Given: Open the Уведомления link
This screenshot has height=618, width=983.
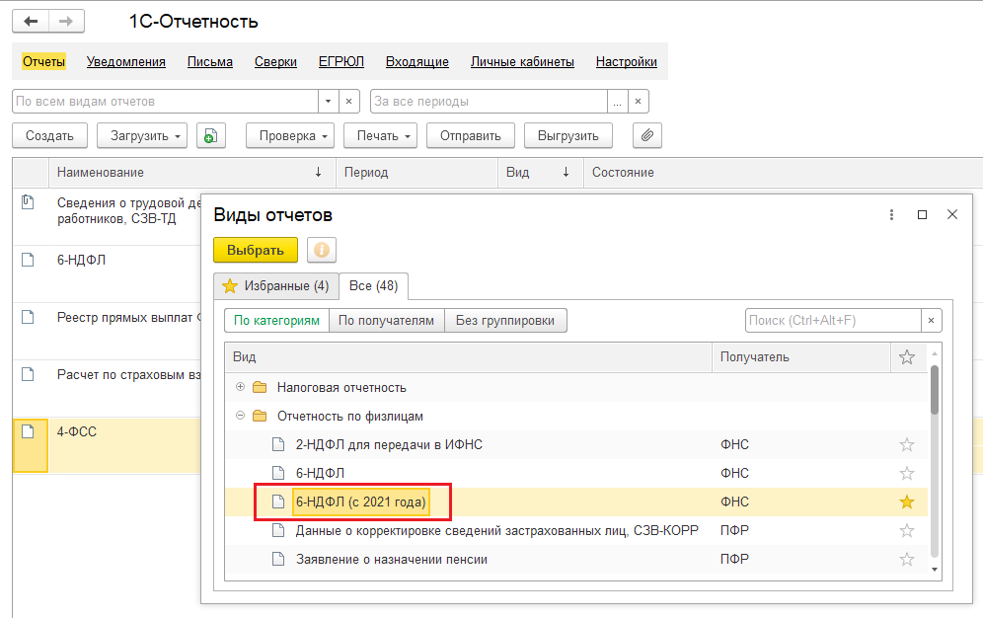Looking at the screenshot, I should tap(126, 61).
